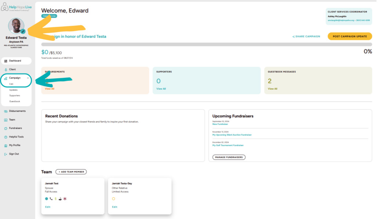The width and height of the screenshot is (378, 219).
Task: Click coordinator email address link
Action: pos(341,20)
